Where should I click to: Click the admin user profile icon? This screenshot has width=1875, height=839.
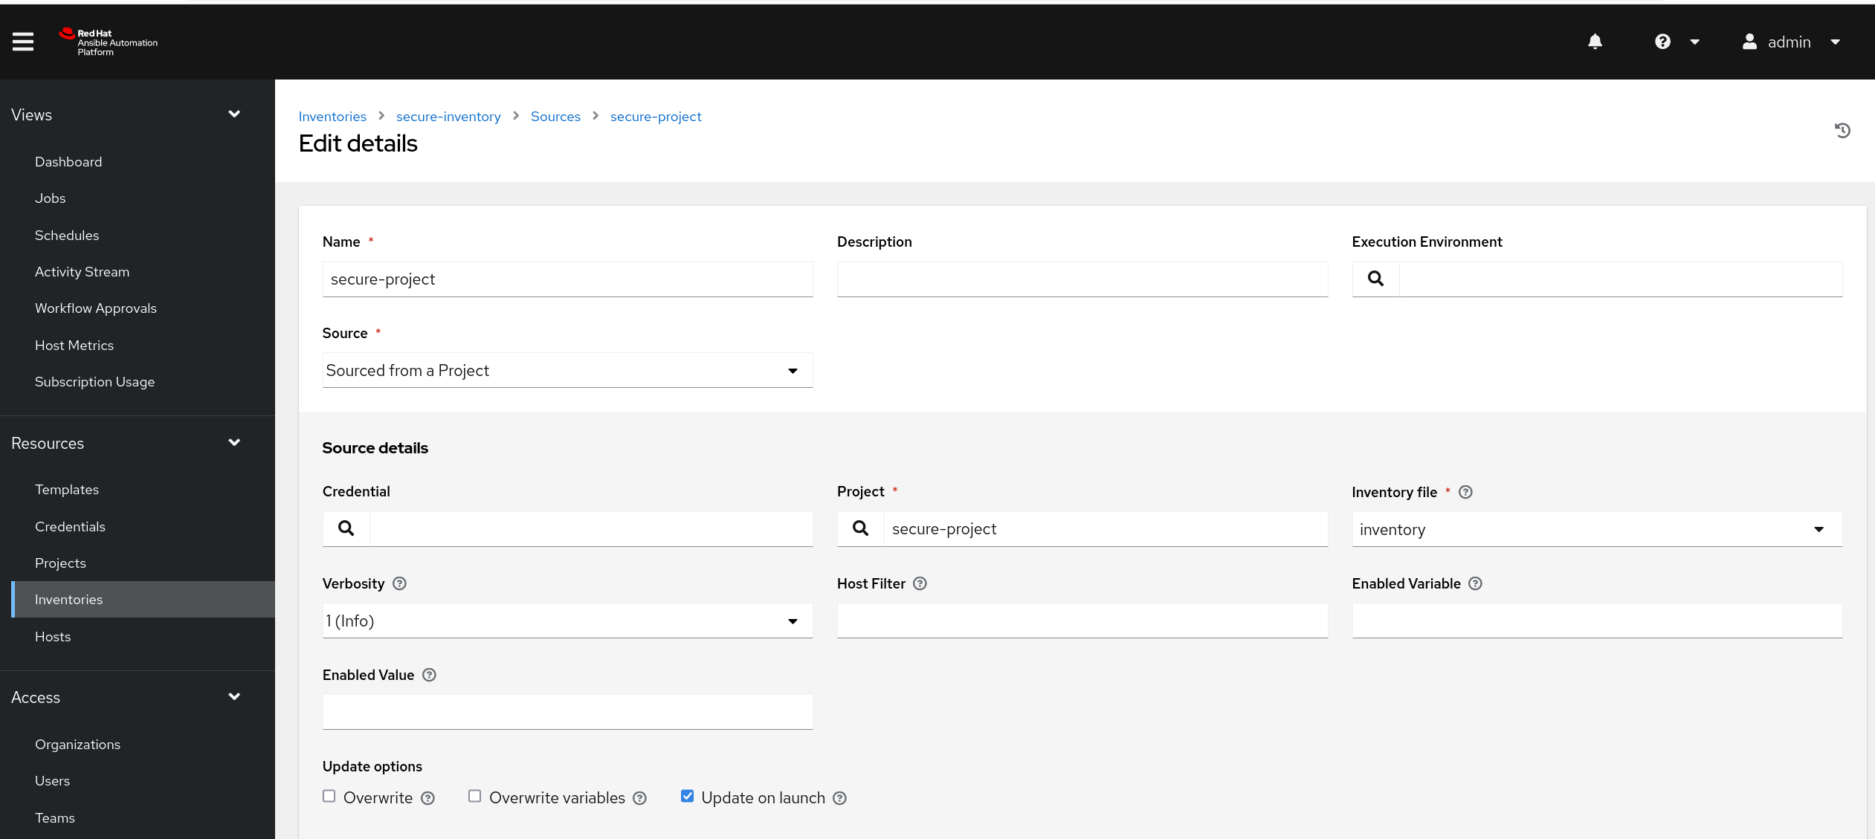(1749, 42)
